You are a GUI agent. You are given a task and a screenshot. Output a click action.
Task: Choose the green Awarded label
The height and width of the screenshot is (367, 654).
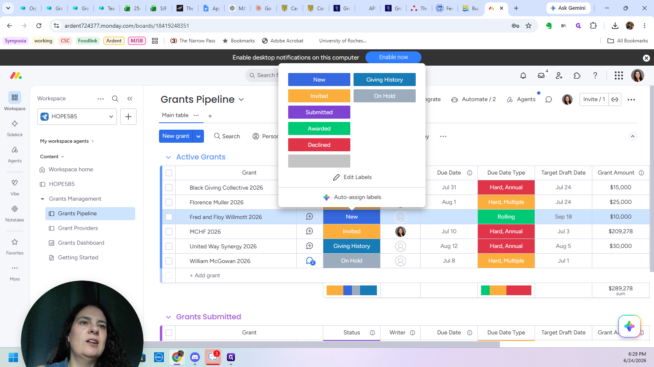(319, 128)
